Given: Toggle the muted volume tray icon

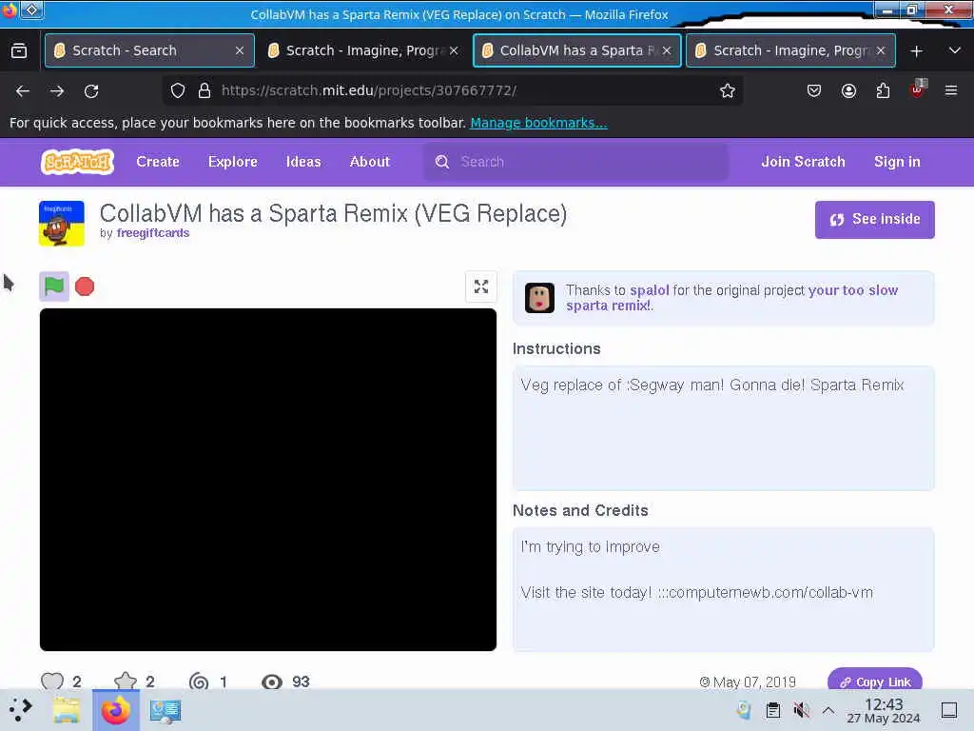Looking at the screenshot, I should [x=801, y=710].
